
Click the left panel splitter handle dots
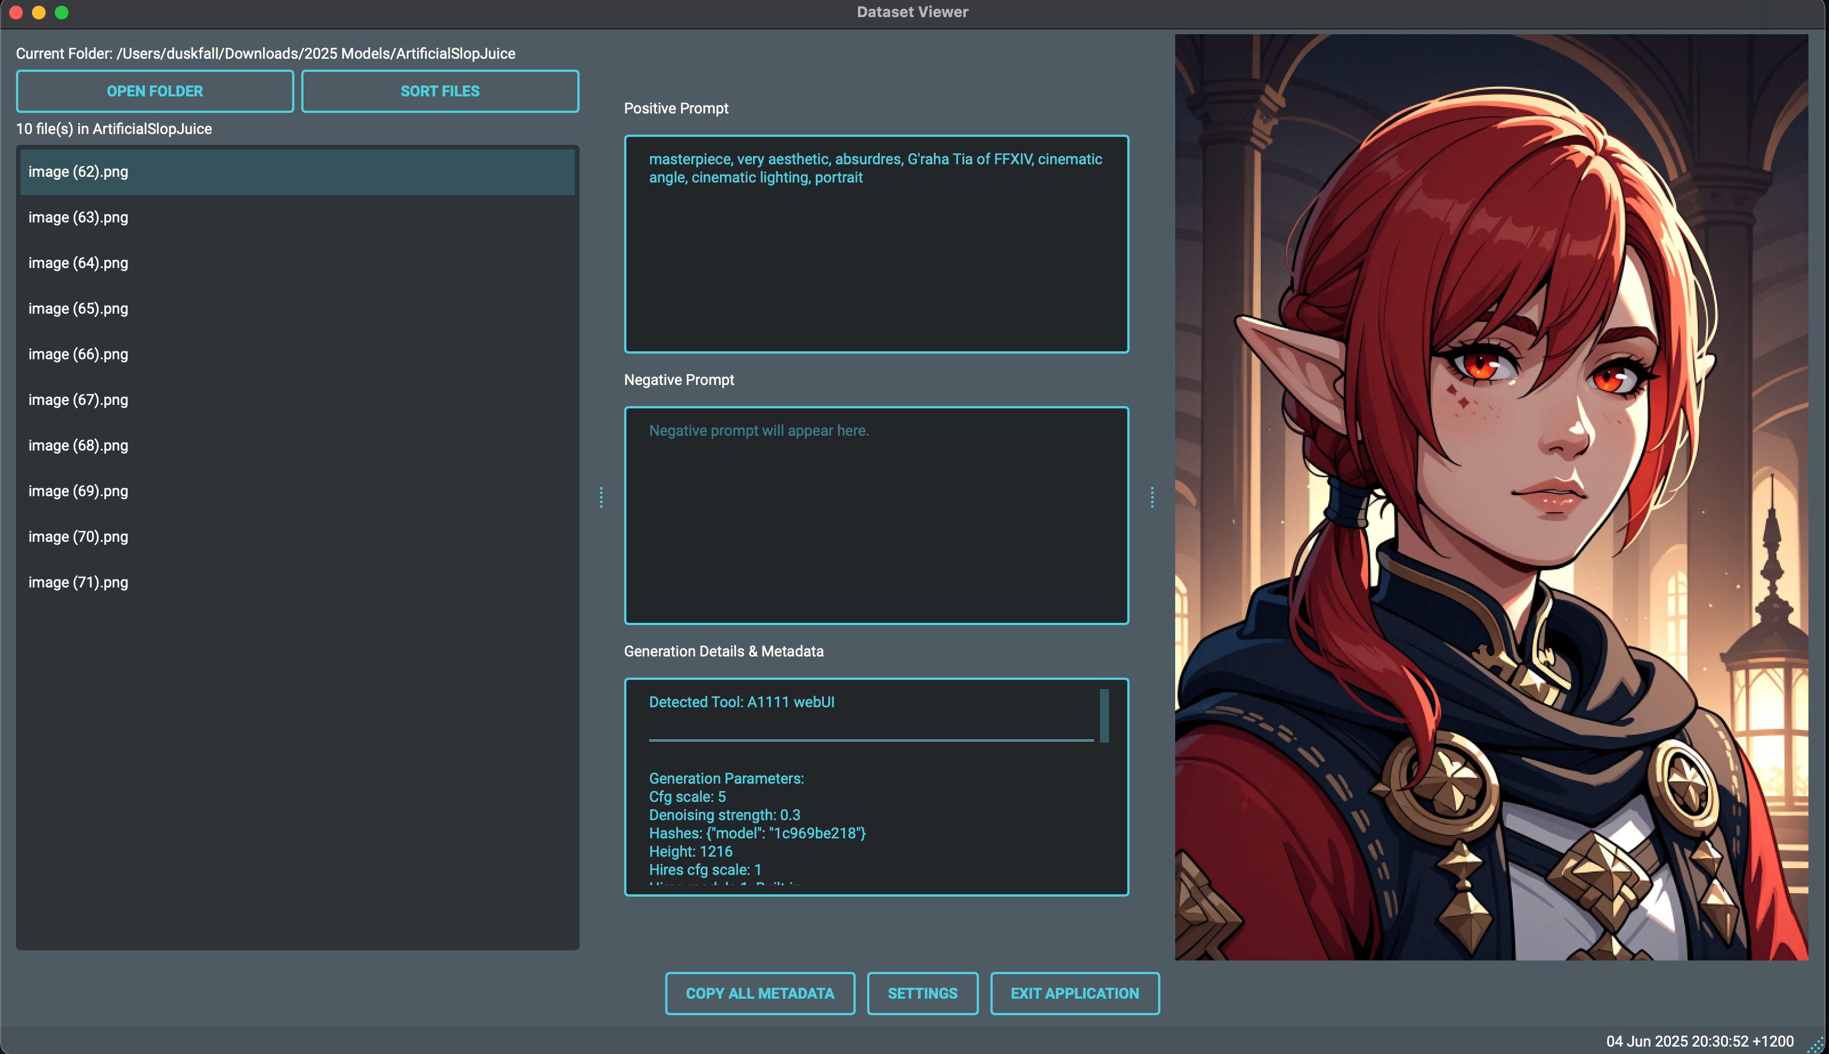[x=601, y=497]
